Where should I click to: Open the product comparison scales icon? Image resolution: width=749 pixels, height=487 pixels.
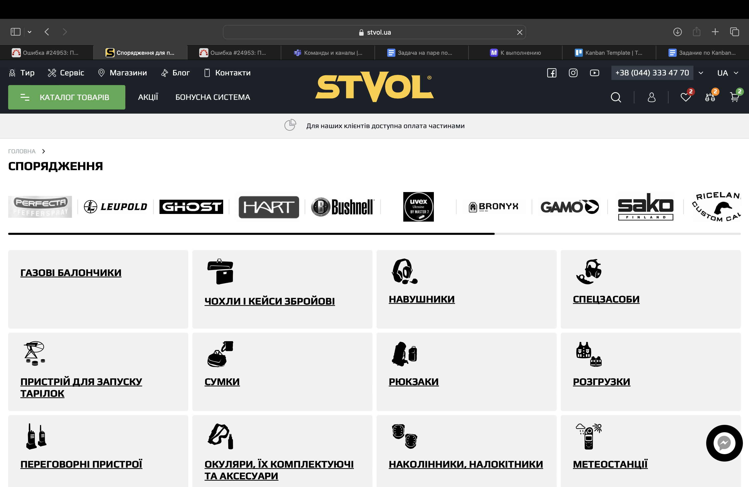(x=710, y=97)
